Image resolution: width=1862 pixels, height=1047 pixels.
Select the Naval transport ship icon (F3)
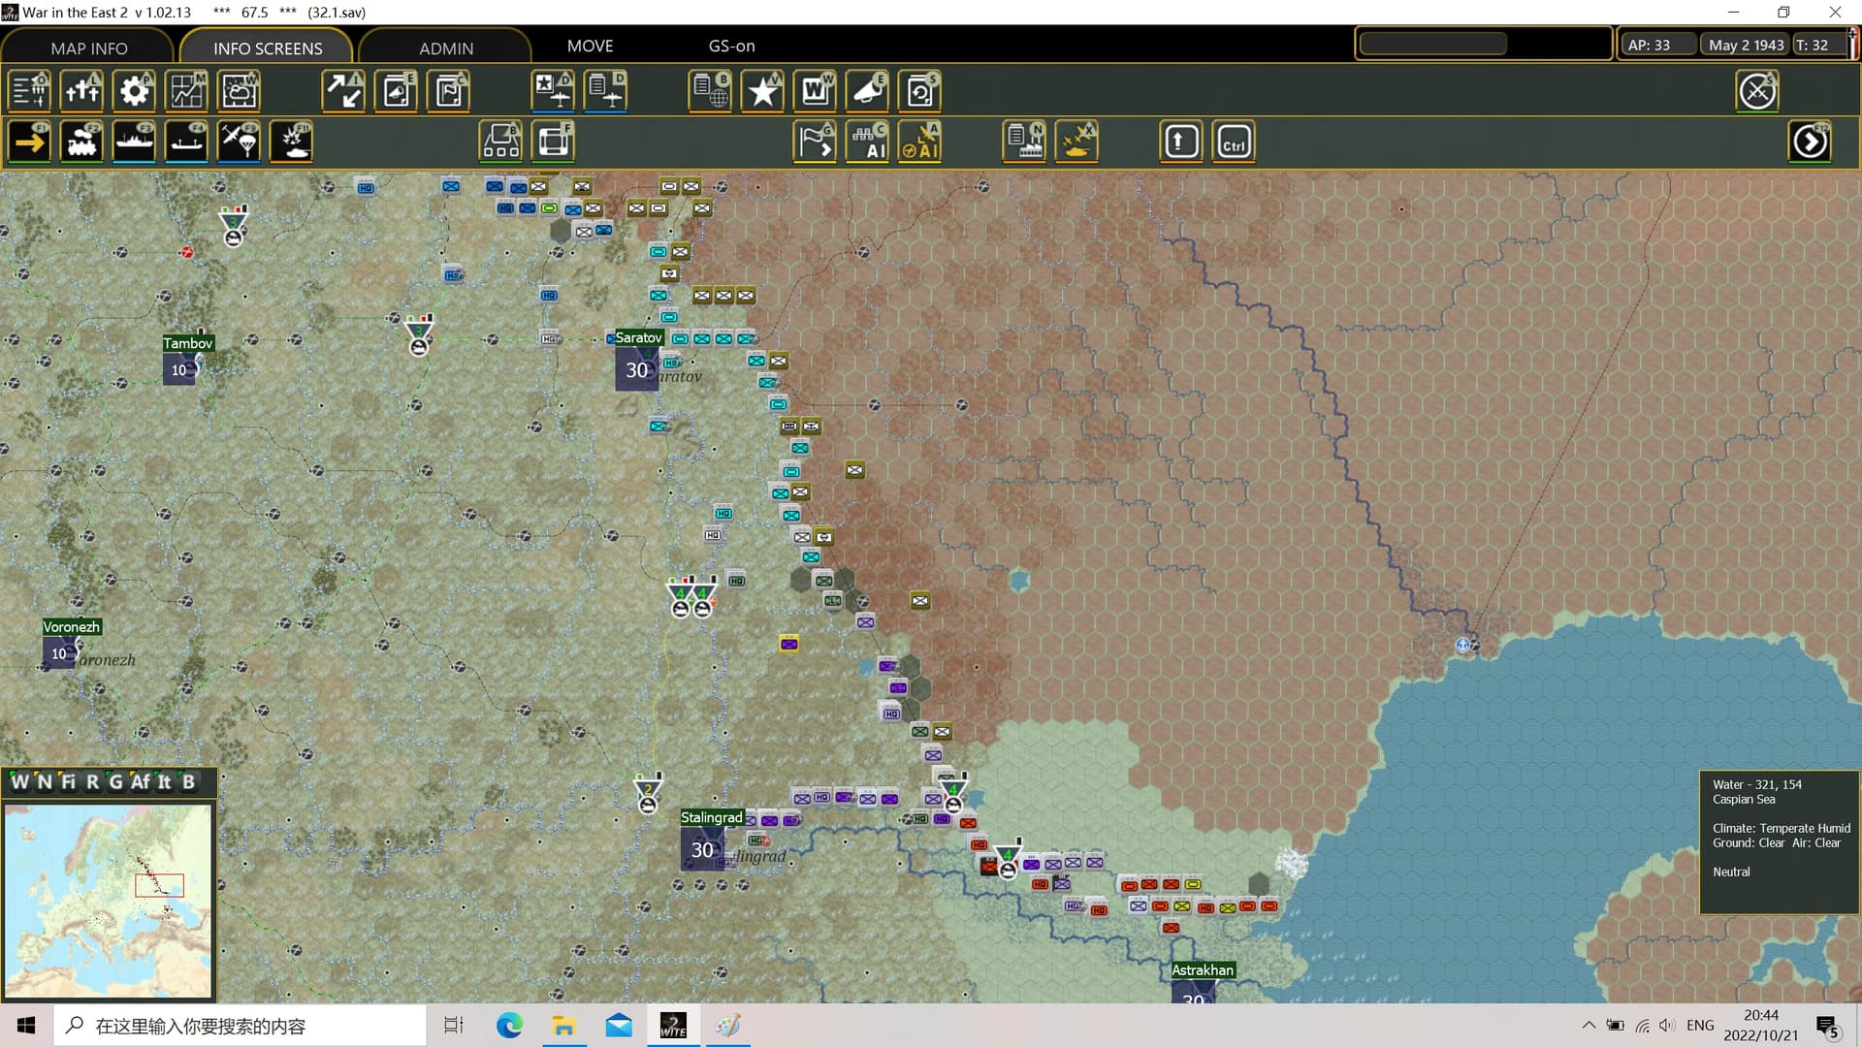(x=134, y=143)
